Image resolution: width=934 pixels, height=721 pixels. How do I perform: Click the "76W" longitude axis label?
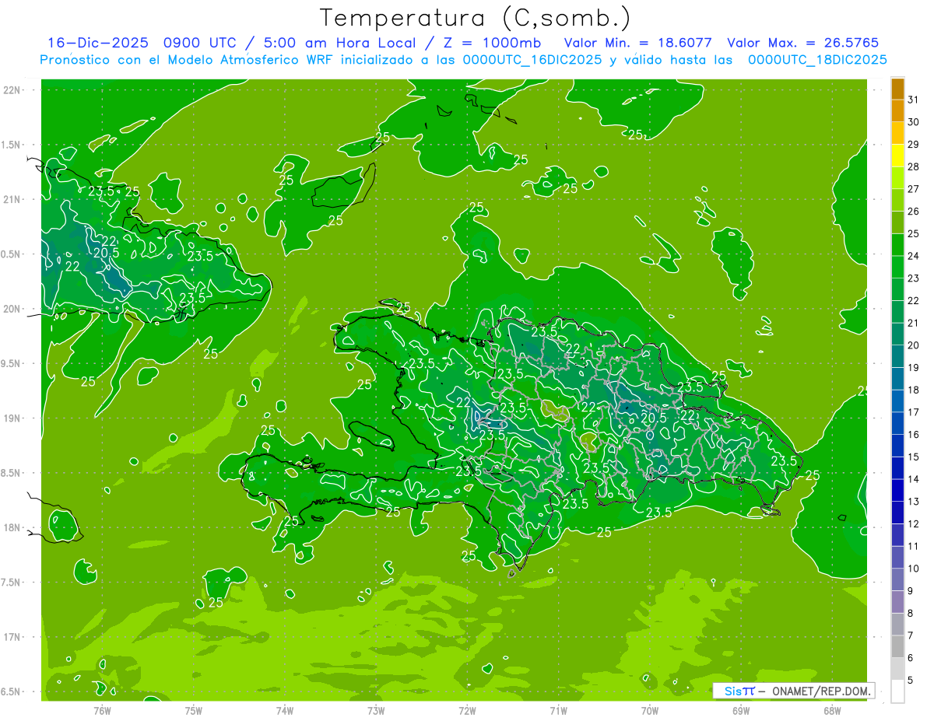[102, 711]
